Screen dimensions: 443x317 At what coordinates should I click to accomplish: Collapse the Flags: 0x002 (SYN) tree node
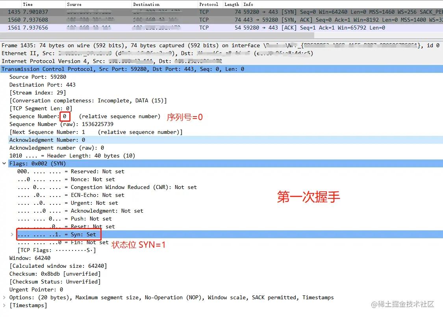[x=4, y=163]
